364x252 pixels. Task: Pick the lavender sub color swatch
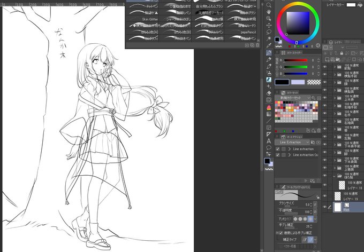[298, 82]
